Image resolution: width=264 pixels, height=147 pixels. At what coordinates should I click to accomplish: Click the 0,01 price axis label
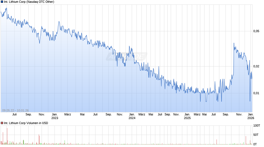coord(256,93)
